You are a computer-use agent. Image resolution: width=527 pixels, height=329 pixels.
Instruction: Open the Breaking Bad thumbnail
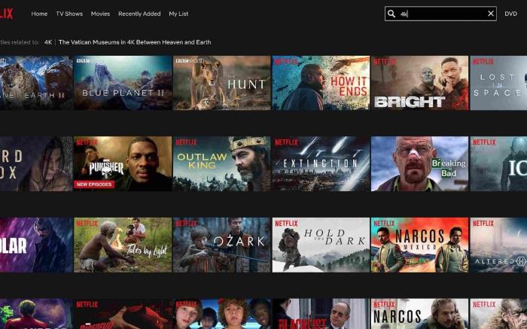[419, 163]
